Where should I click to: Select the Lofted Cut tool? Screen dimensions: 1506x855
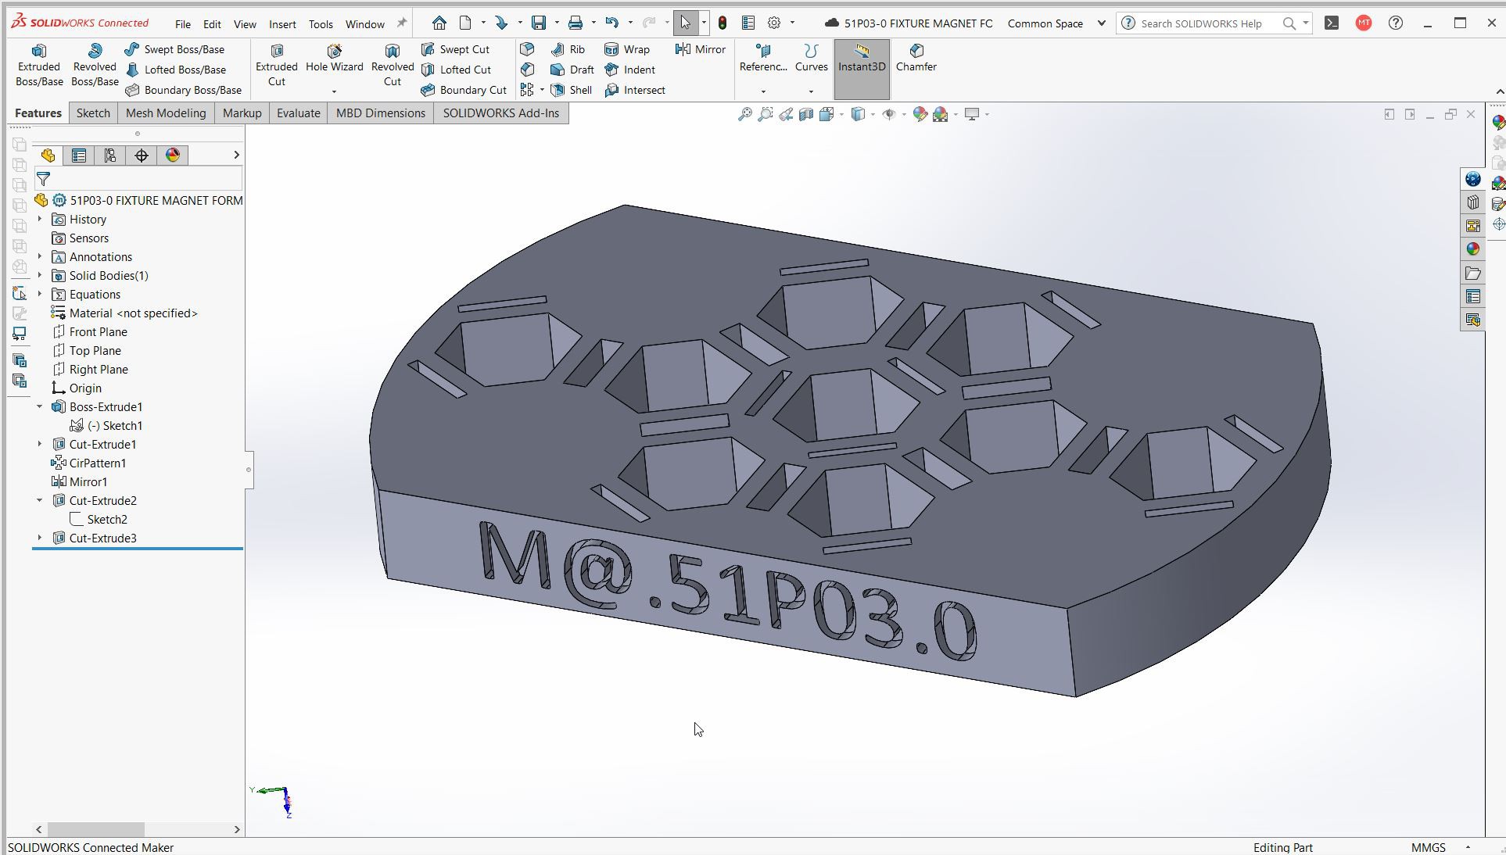(x=457, y=70)
